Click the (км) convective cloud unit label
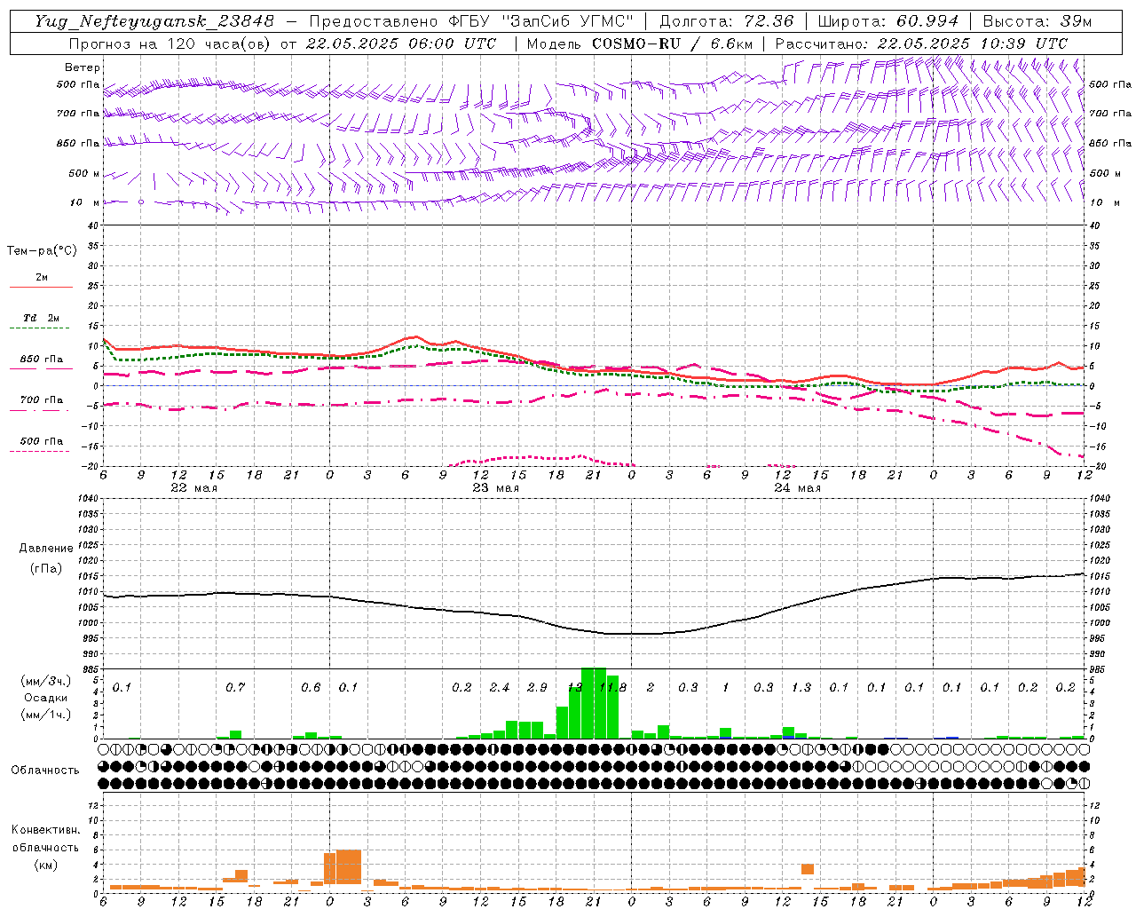Viewport: 1136px width, 909px height. pos(45,865)
